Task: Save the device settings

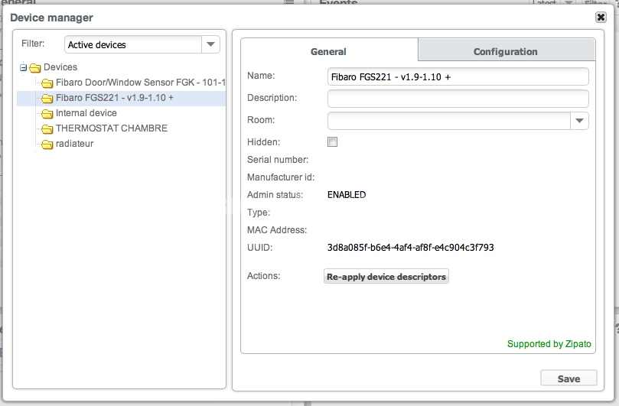Action: tap(569, 378)
